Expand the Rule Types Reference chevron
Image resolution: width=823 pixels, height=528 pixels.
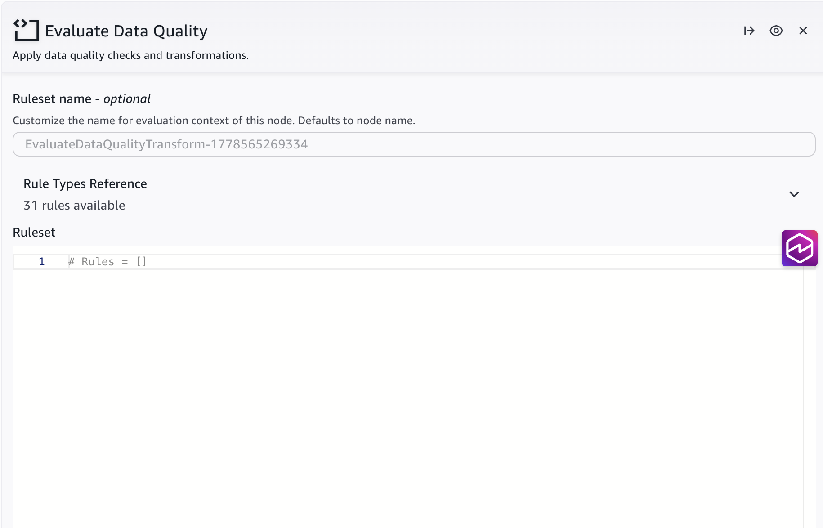click(x=794, y=194)
